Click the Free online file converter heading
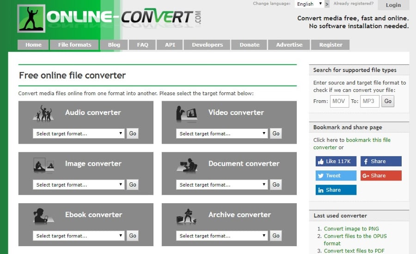 click(x=72, y=75)
